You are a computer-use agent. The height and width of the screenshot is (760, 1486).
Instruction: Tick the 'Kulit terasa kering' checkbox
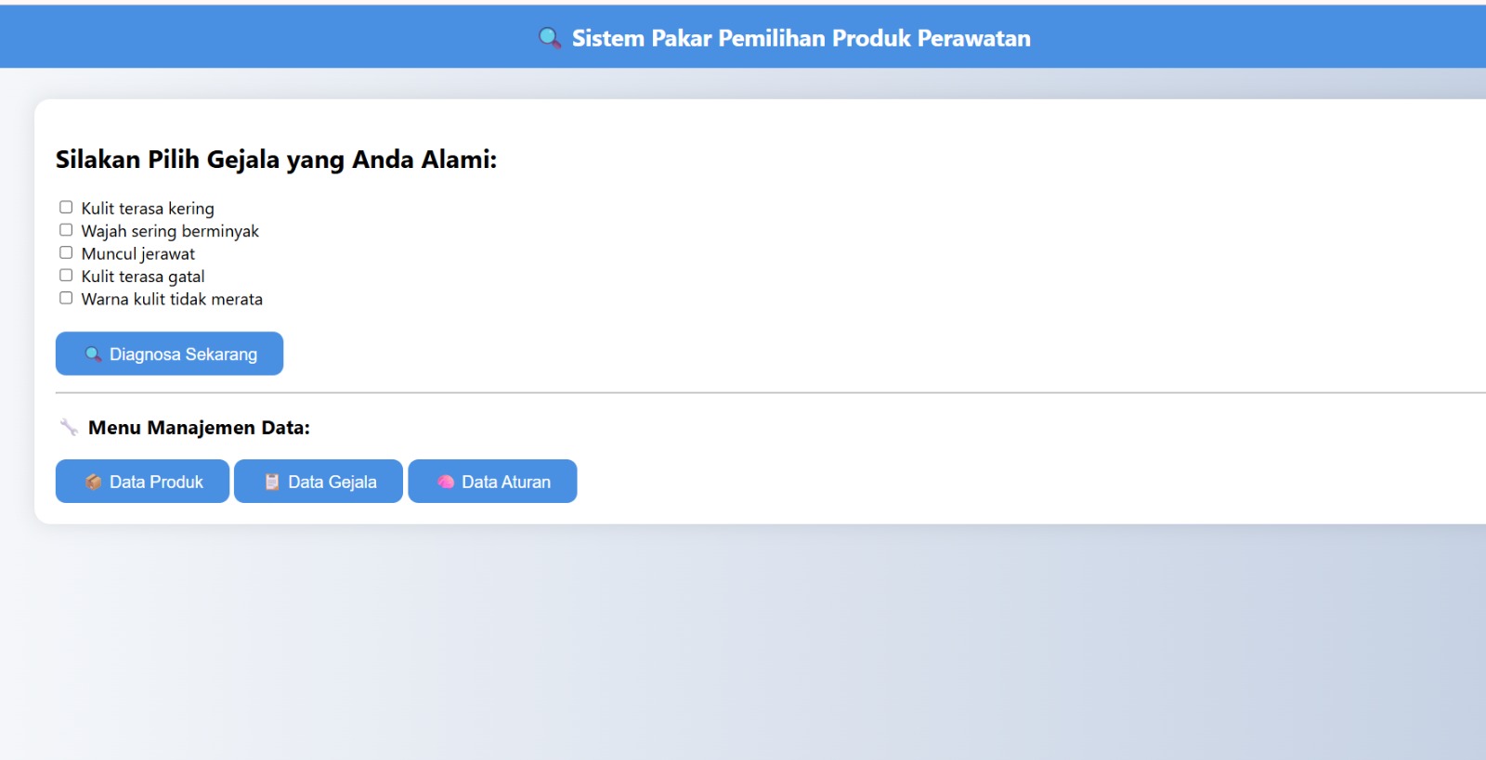click(x=66, y=207)
